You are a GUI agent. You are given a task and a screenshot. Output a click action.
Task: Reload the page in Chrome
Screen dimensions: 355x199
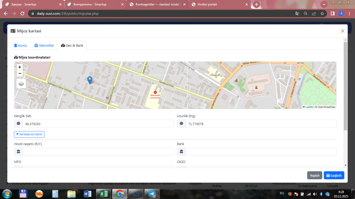22,13
